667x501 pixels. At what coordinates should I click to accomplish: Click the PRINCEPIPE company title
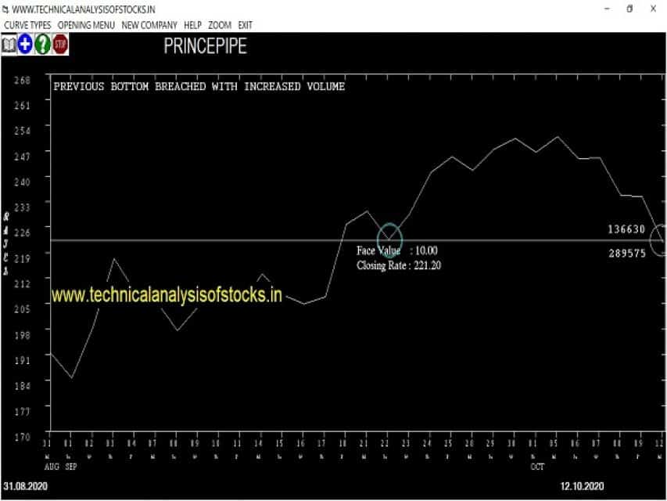(205, 46)
